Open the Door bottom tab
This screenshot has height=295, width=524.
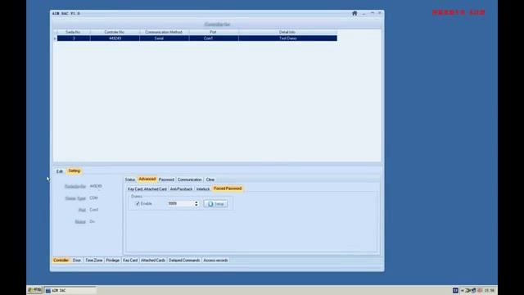pos(77,261)
